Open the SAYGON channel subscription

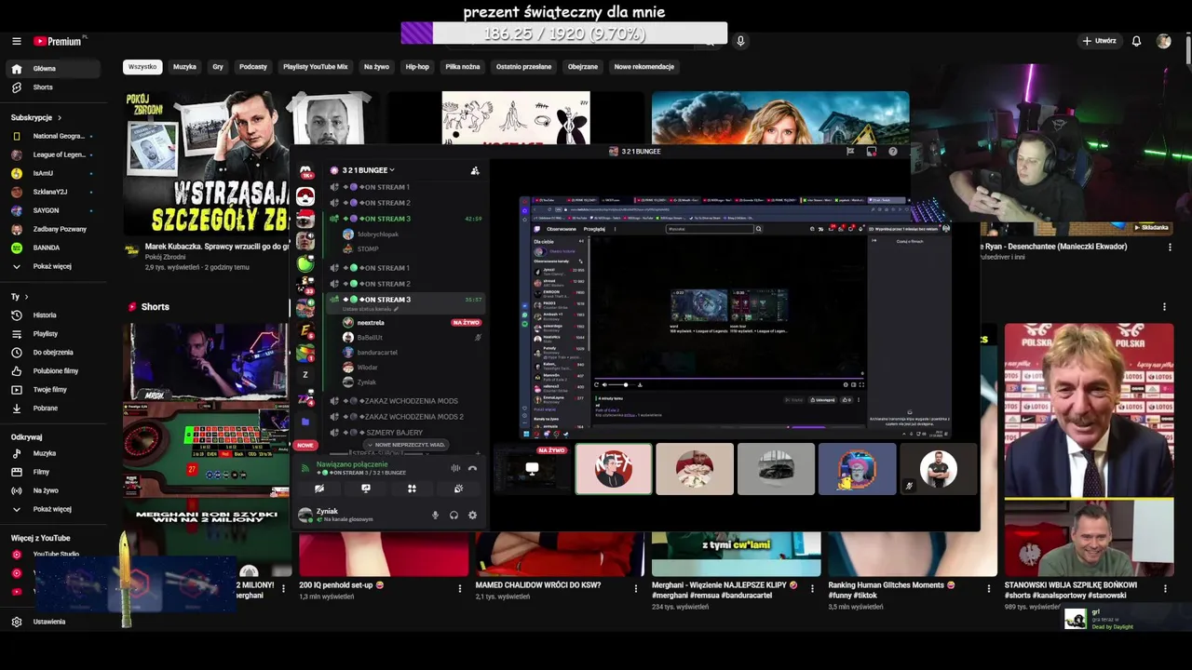pyautogui.click(x=54, y=210)
